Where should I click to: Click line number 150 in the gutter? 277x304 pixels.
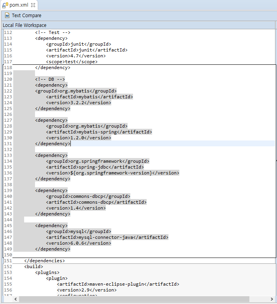(8, 255)
